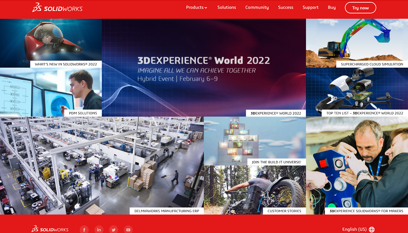Open the Success menu item
This screenshot has height=233, width=408.
click(286, 7)
